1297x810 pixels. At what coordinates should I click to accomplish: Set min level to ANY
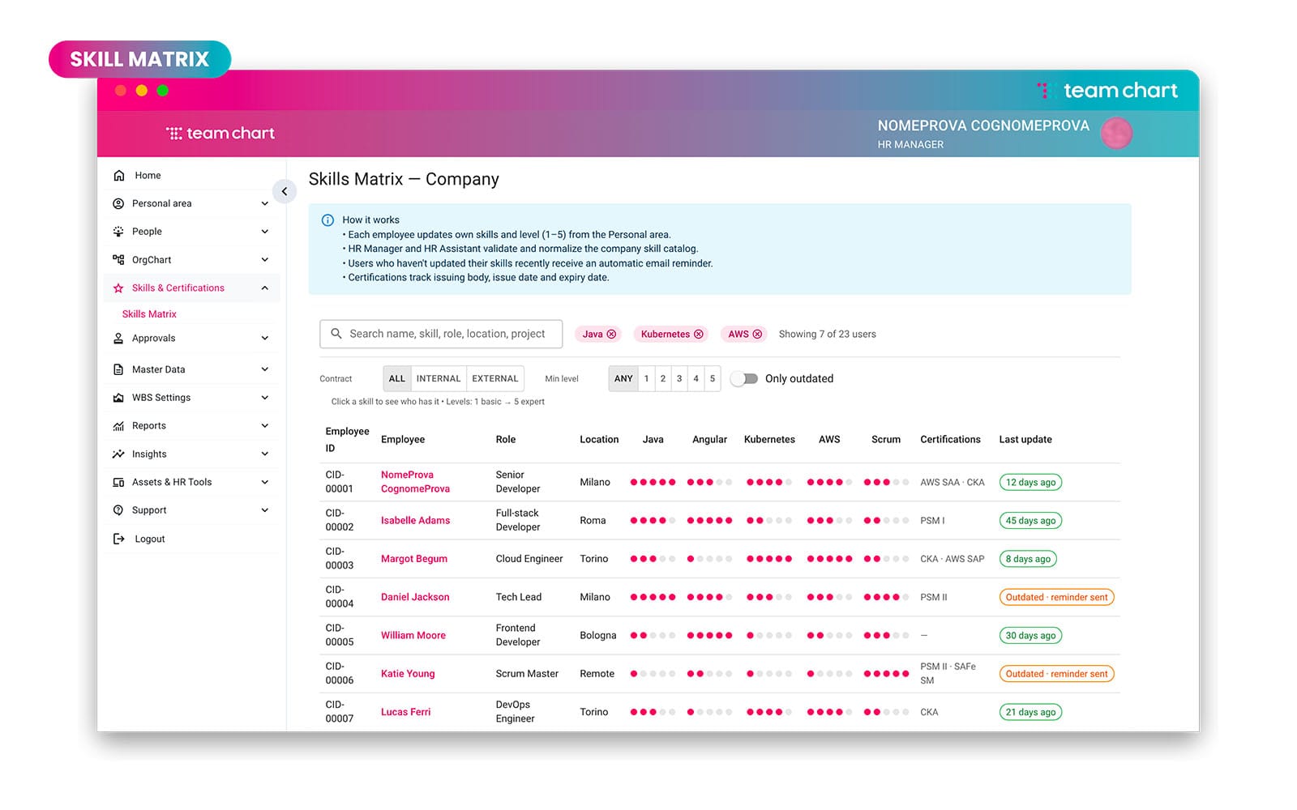click(623, 378)
